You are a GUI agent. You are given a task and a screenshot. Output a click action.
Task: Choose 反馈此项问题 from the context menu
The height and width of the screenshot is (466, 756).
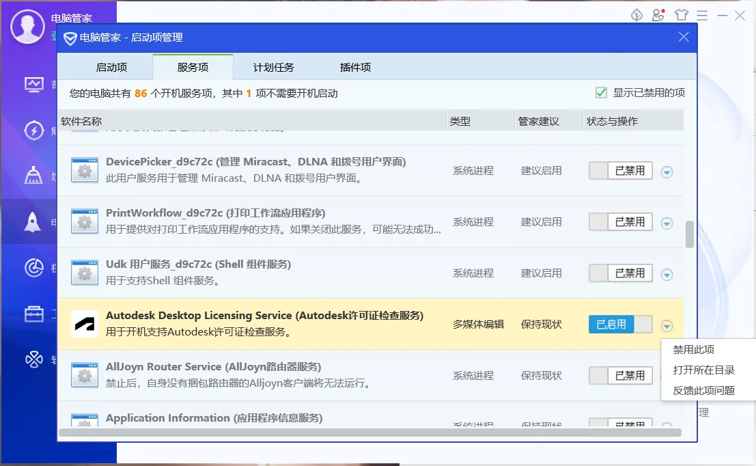coord(703,390)
